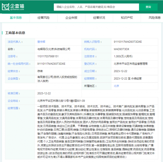163x162 pixels.
Task: Go to the 经营状况 tab
Action: pyautogui.click(x=99, y=18)
